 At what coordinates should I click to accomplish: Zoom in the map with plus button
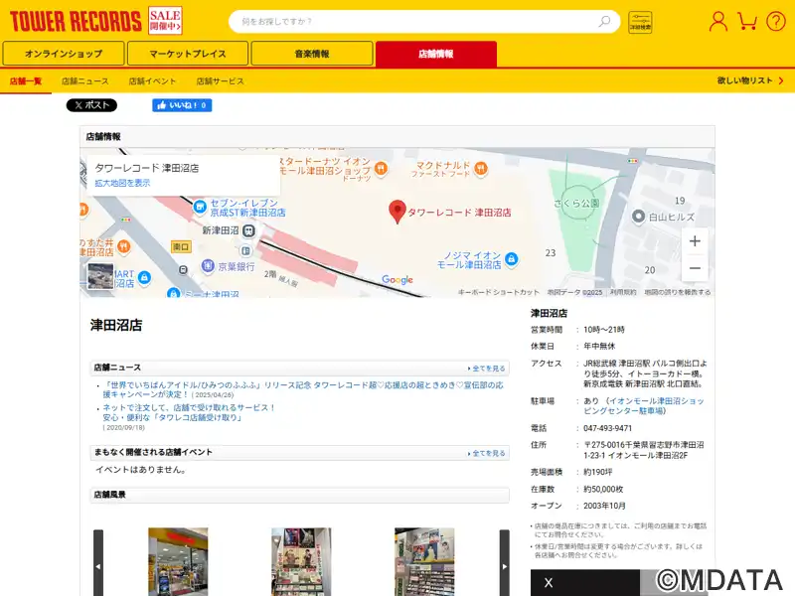coord(695,241)
